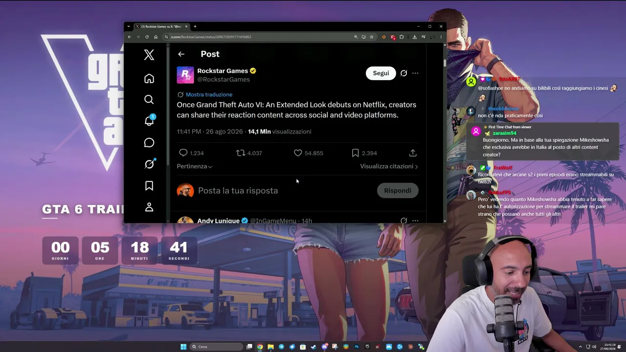Reload the page in Chrome
The height and width of the screenshot is (352, 626).
[x=147, y=37]
